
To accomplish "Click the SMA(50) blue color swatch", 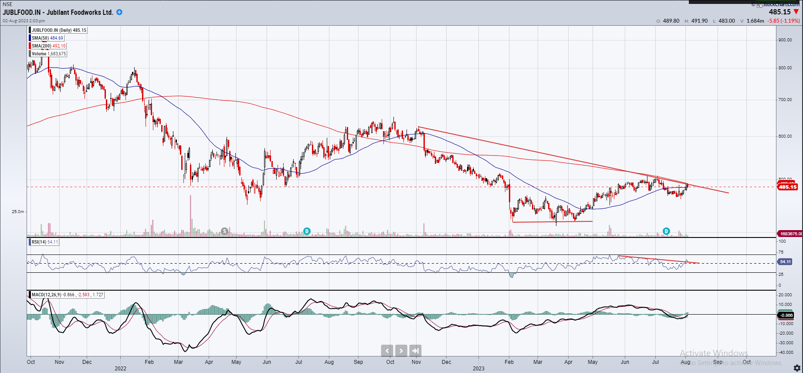I will point(30,38).
